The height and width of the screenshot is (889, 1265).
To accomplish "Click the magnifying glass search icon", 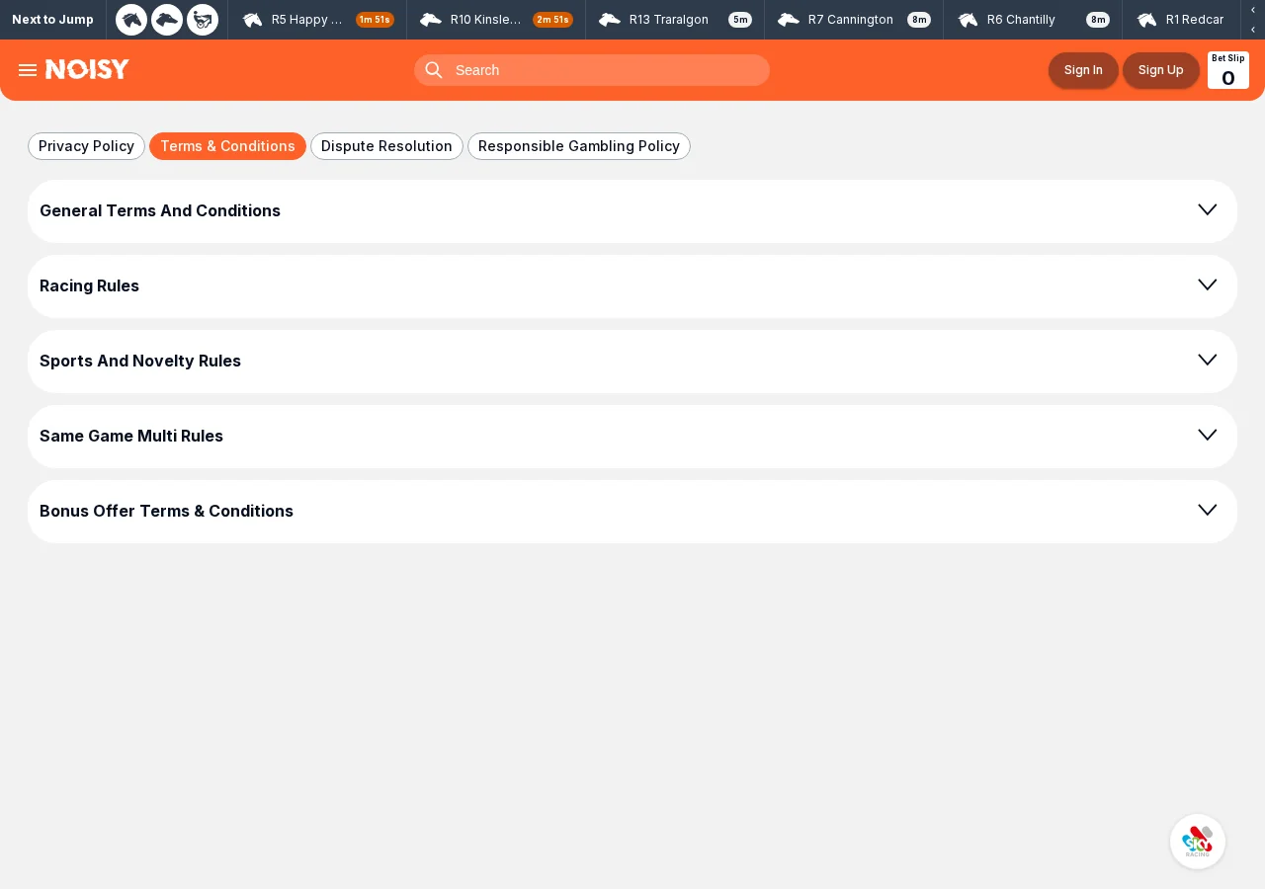I will [434, 70].
